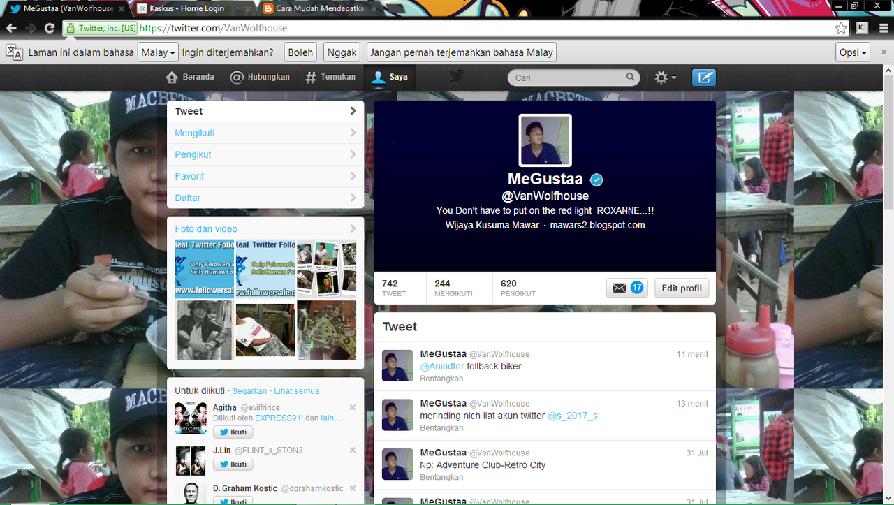The image size is (894, 505).
Task: Close the Kaskus - Home Login tab
Action: 248,8
